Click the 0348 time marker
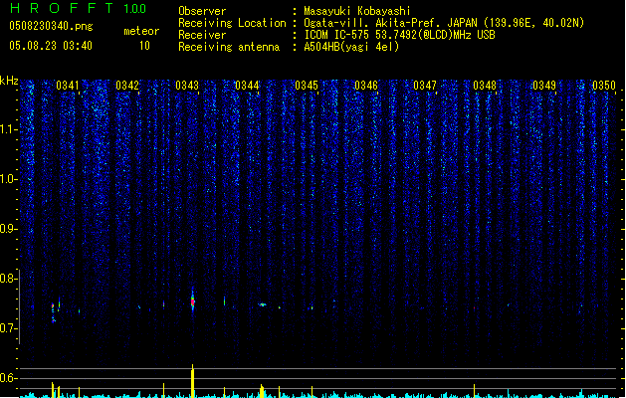 tap(485, 86)
